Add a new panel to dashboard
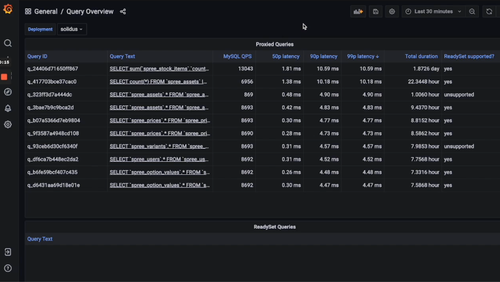 point(358,12)
